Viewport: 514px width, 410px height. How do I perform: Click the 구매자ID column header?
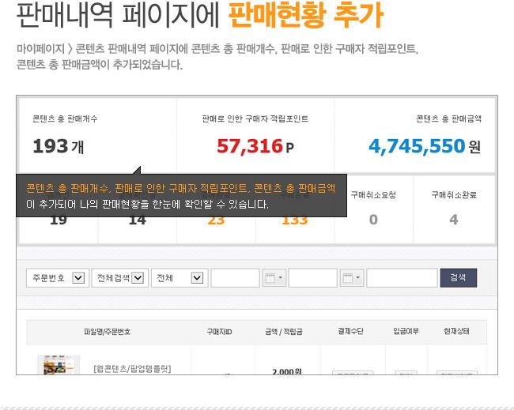click(x=219, y=332)
